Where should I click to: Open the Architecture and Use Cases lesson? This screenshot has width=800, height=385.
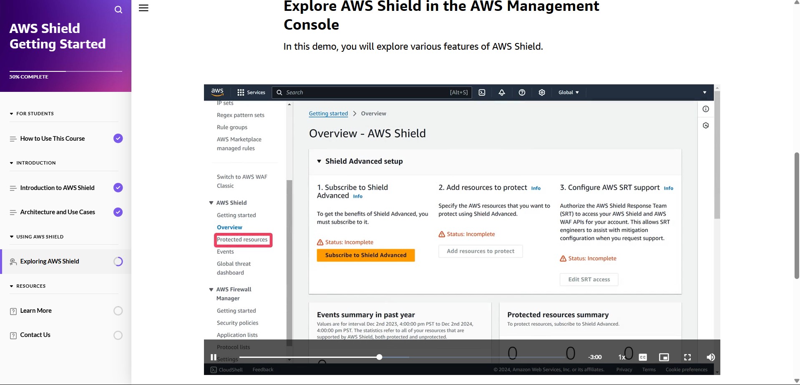point(58,212)
